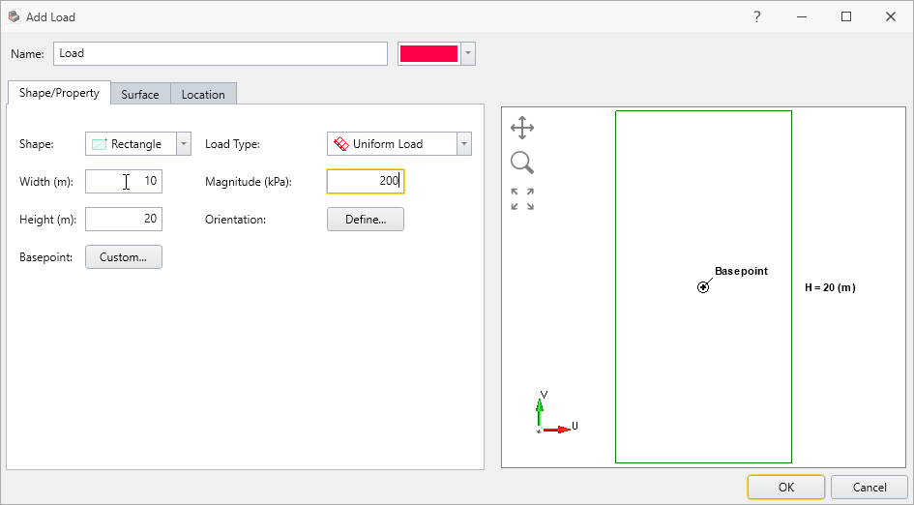Close the Add Load dialog
The height and width of the screenshot is (505, 914).
click(891, 16)
